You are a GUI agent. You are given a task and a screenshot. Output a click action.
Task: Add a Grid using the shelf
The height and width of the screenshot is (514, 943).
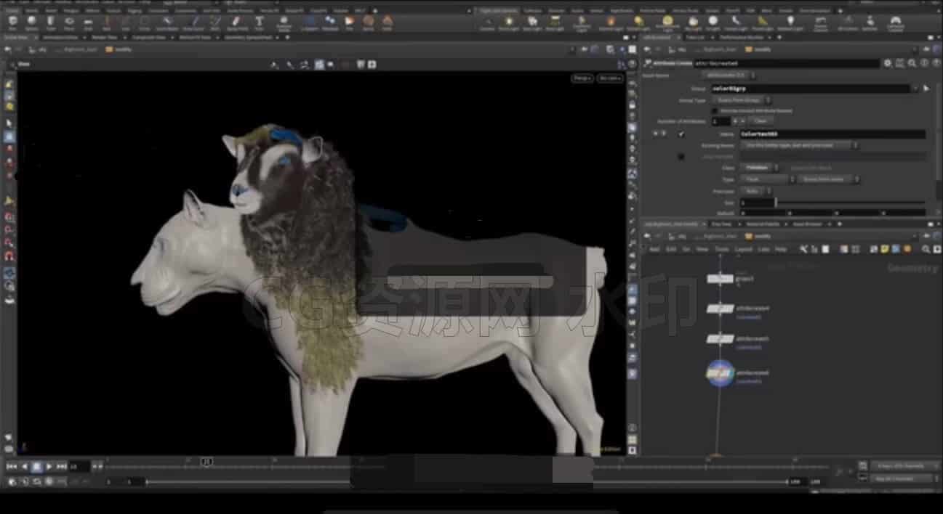[x=88, y=23]
